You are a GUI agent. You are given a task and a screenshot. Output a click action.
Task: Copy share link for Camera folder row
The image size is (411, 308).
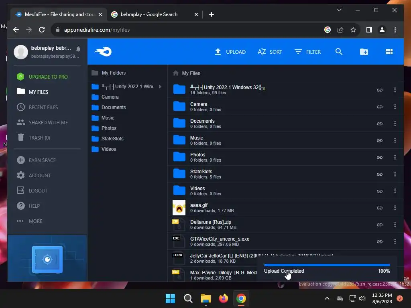click(380, 107)
